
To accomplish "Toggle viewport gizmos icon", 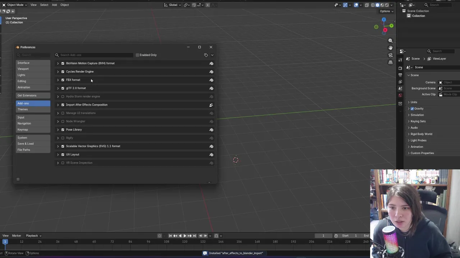I will 345,5.
